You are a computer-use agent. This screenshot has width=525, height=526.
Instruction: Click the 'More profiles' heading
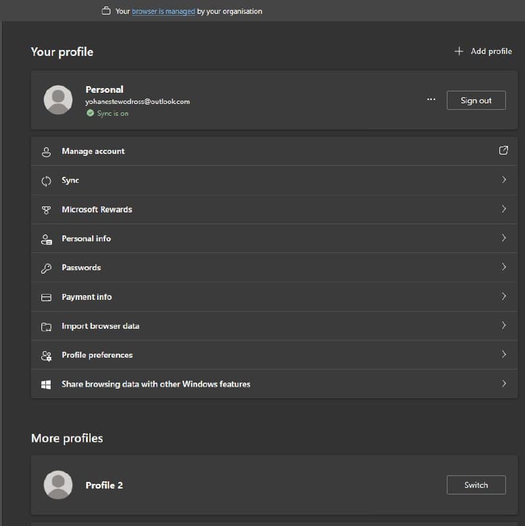(x=67, y=438)
